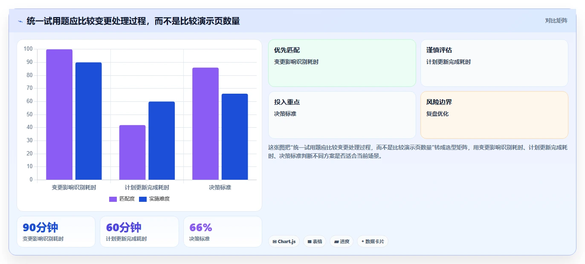Click the lightning icon before the title

[20, 21]
